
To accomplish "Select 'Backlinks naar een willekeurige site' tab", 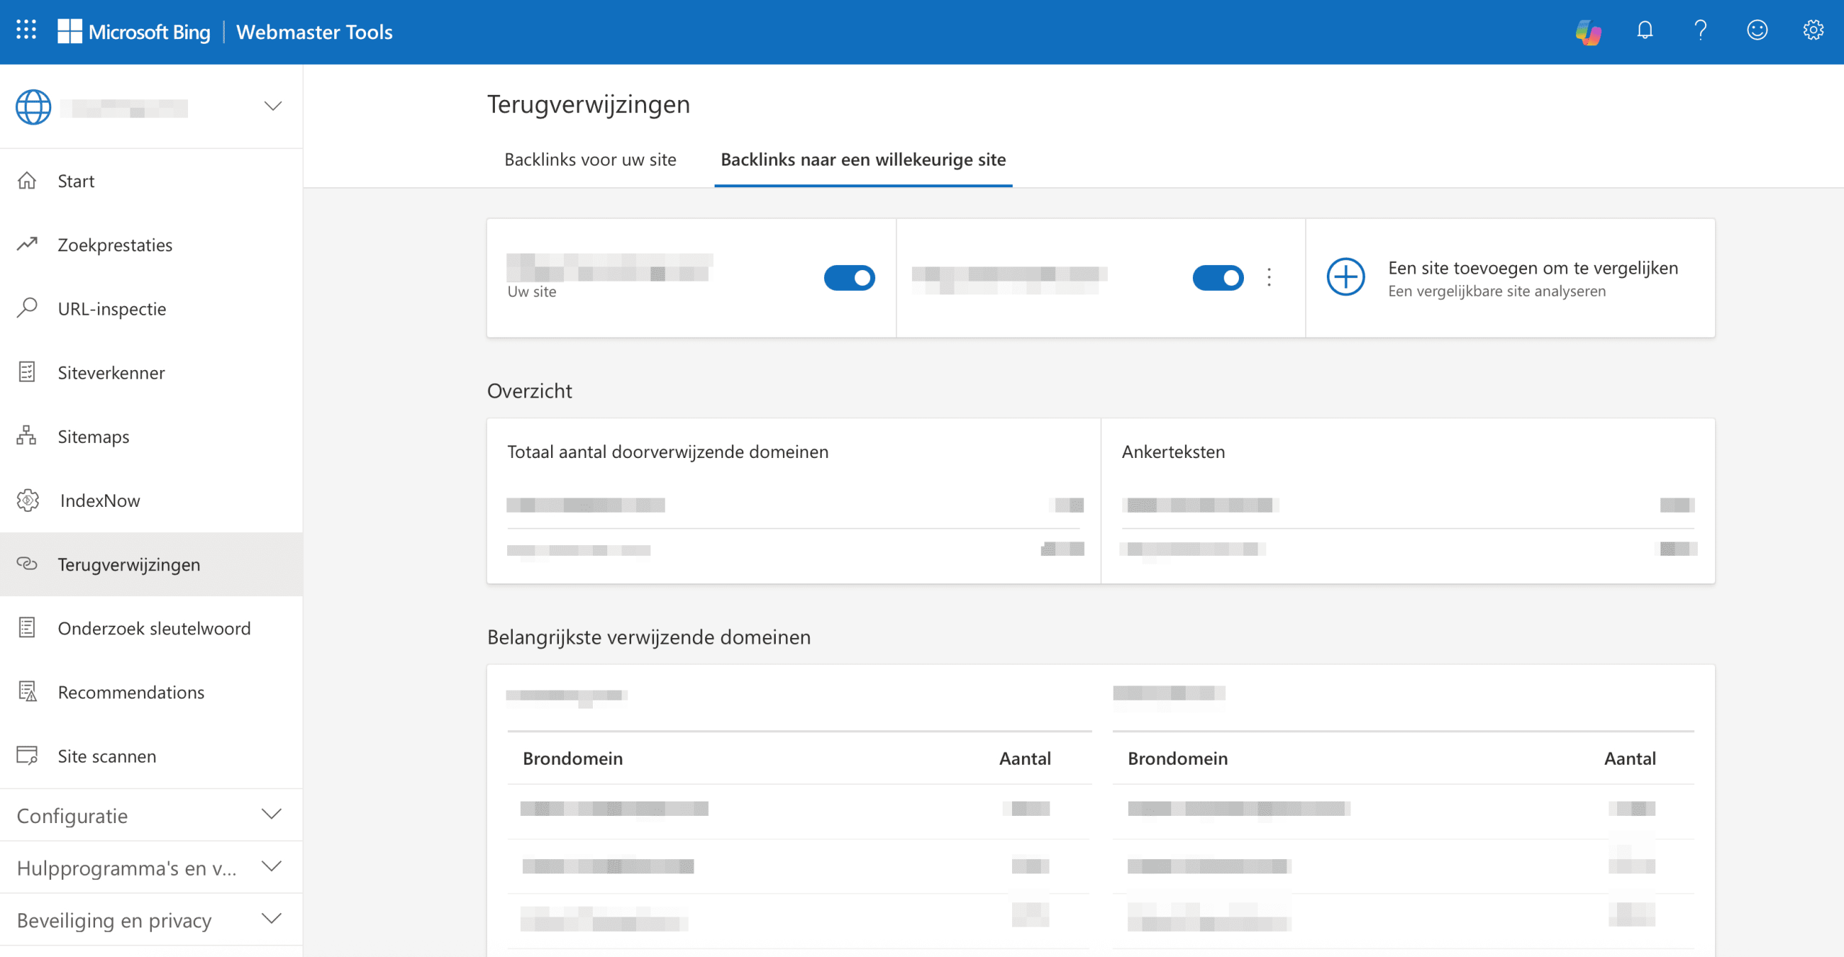I will 863,160.
